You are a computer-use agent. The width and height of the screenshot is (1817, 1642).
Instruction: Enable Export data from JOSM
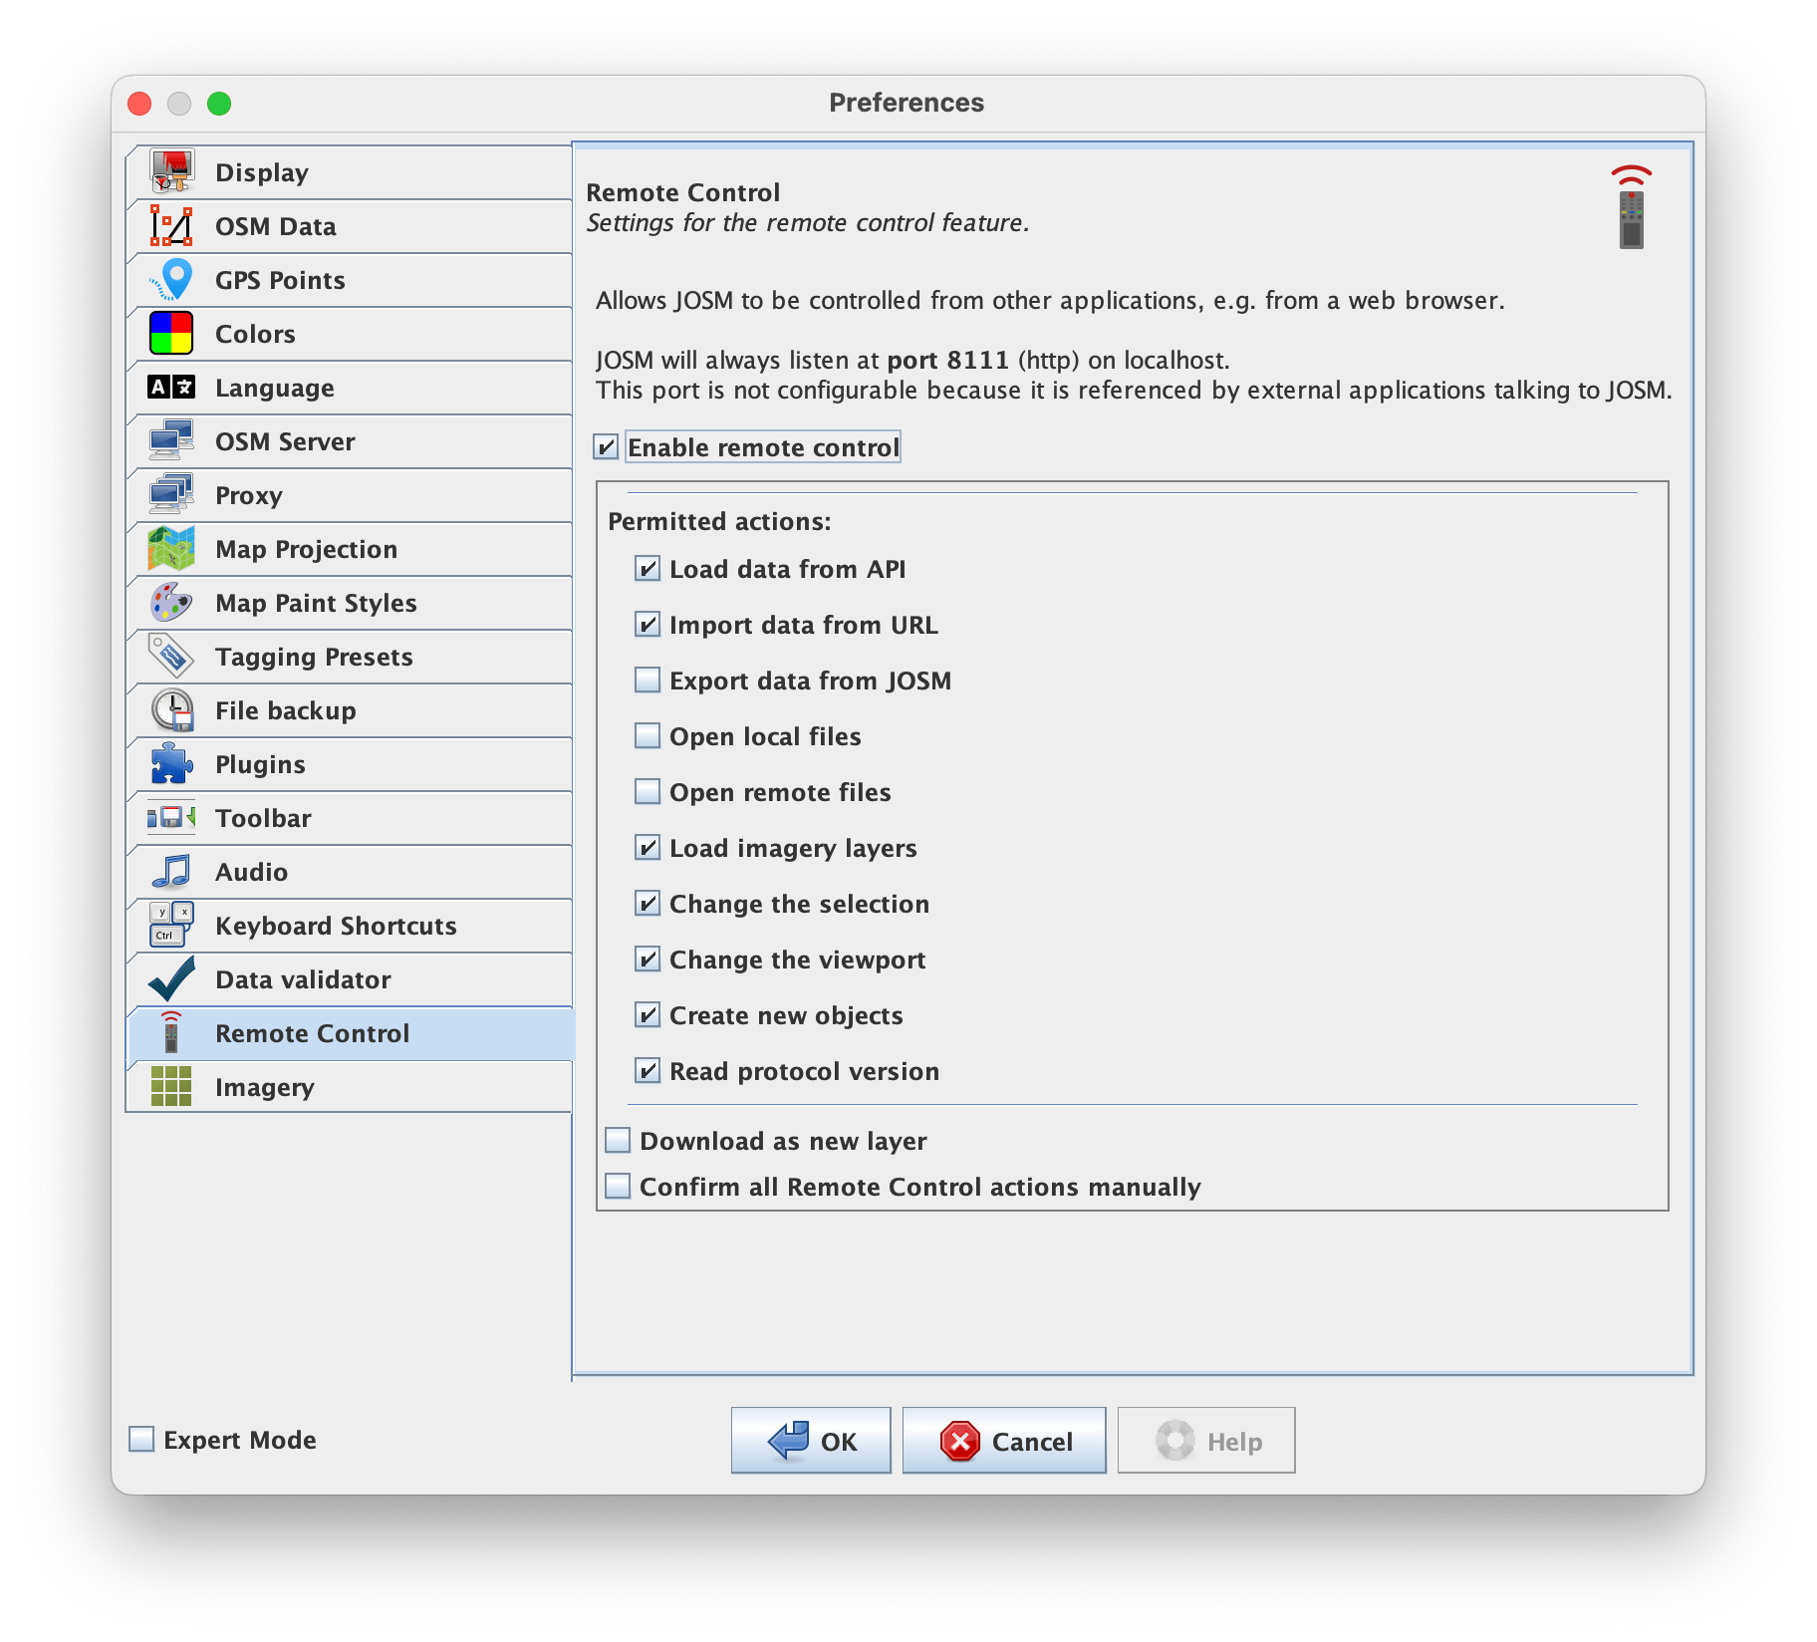[x=648, y=681]
